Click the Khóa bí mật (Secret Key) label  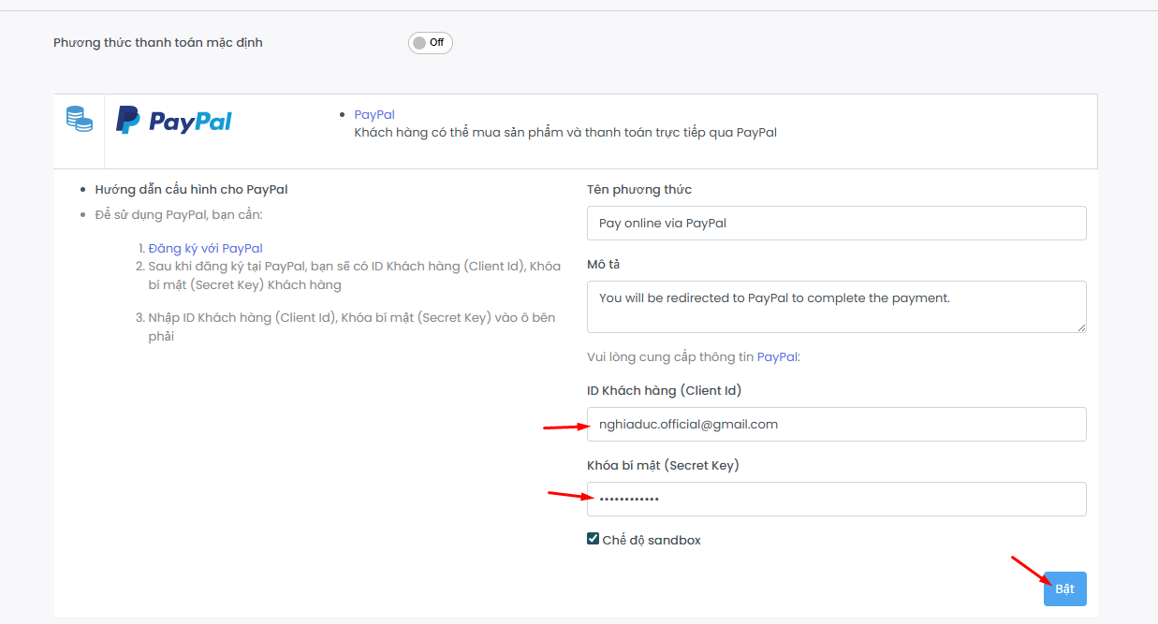[663, 465]
